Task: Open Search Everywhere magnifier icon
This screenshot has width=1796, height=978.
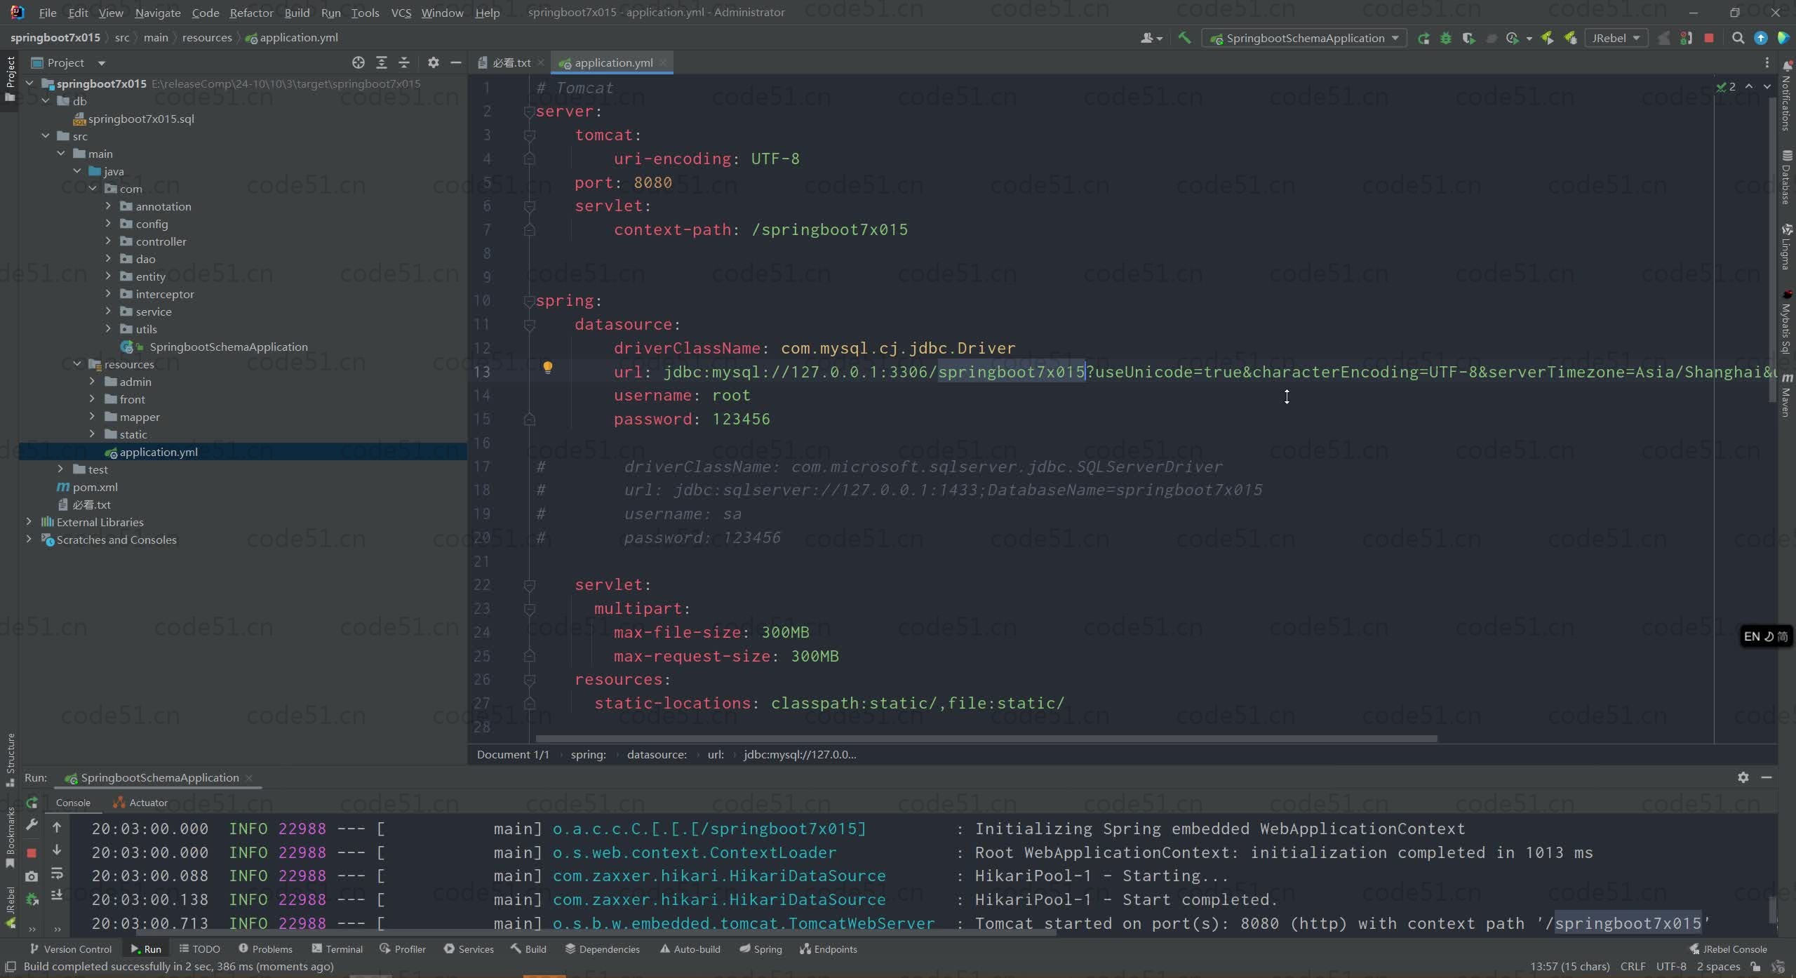Action: click(1738, 38)
